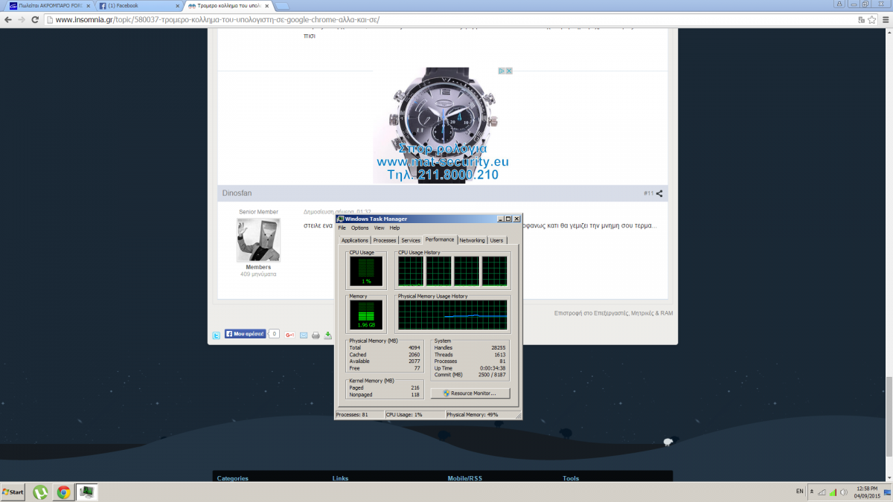893x502 pixels.
Task: Click the Up Time 0:00:34:38 value
Action: click(x=493, y=368)
